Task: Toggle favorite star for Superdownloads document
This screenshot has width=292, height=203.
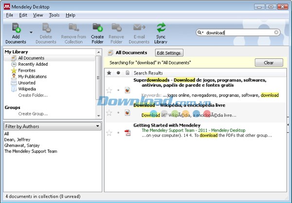Action: coord(109,91)
